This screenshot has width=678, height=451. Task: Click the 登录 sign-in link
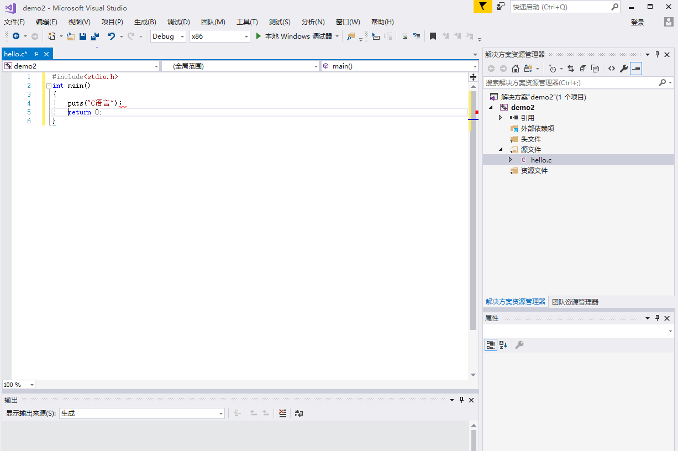638,22
